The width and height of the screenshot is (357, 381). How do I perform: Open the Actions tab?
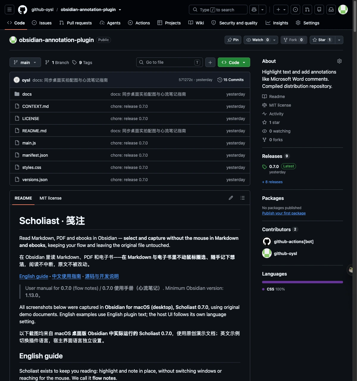point(139,23)
